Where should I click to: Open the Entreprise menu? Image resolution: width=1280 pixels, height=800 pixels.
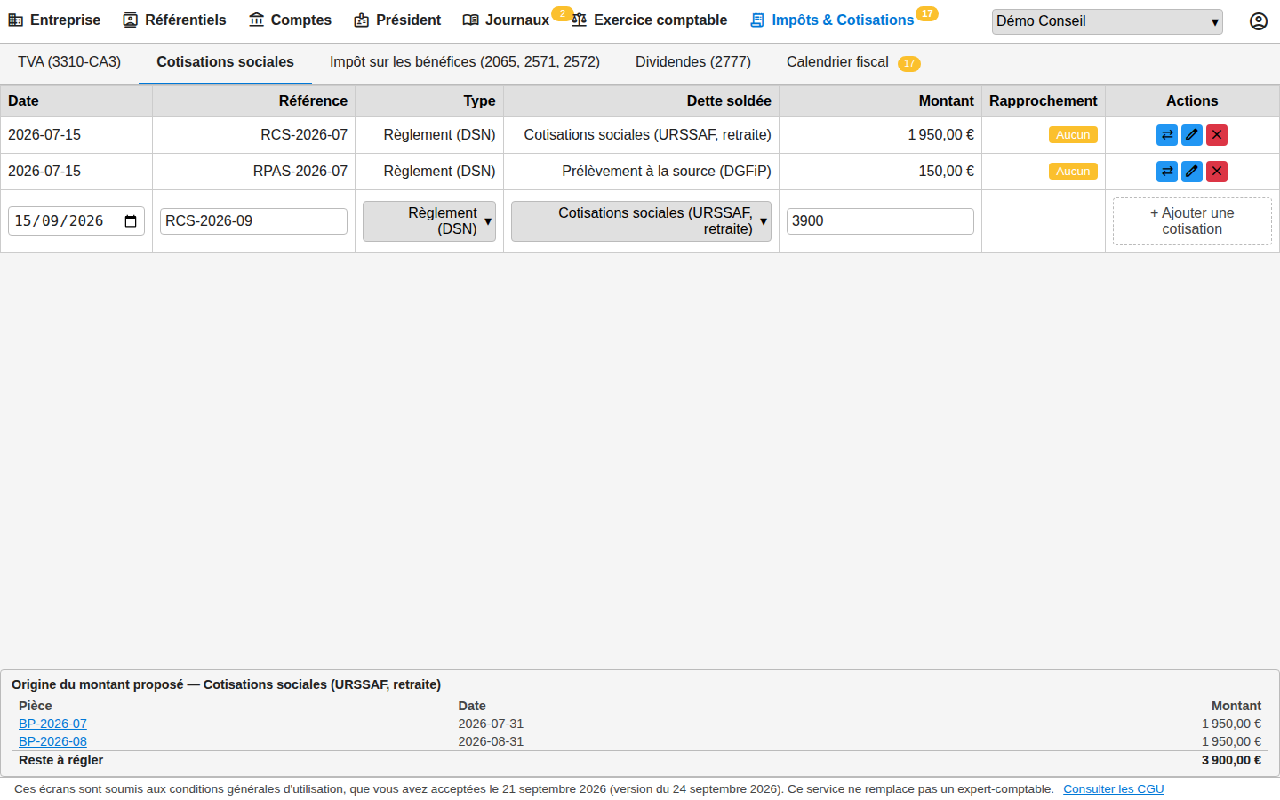(x=54, y=20)
